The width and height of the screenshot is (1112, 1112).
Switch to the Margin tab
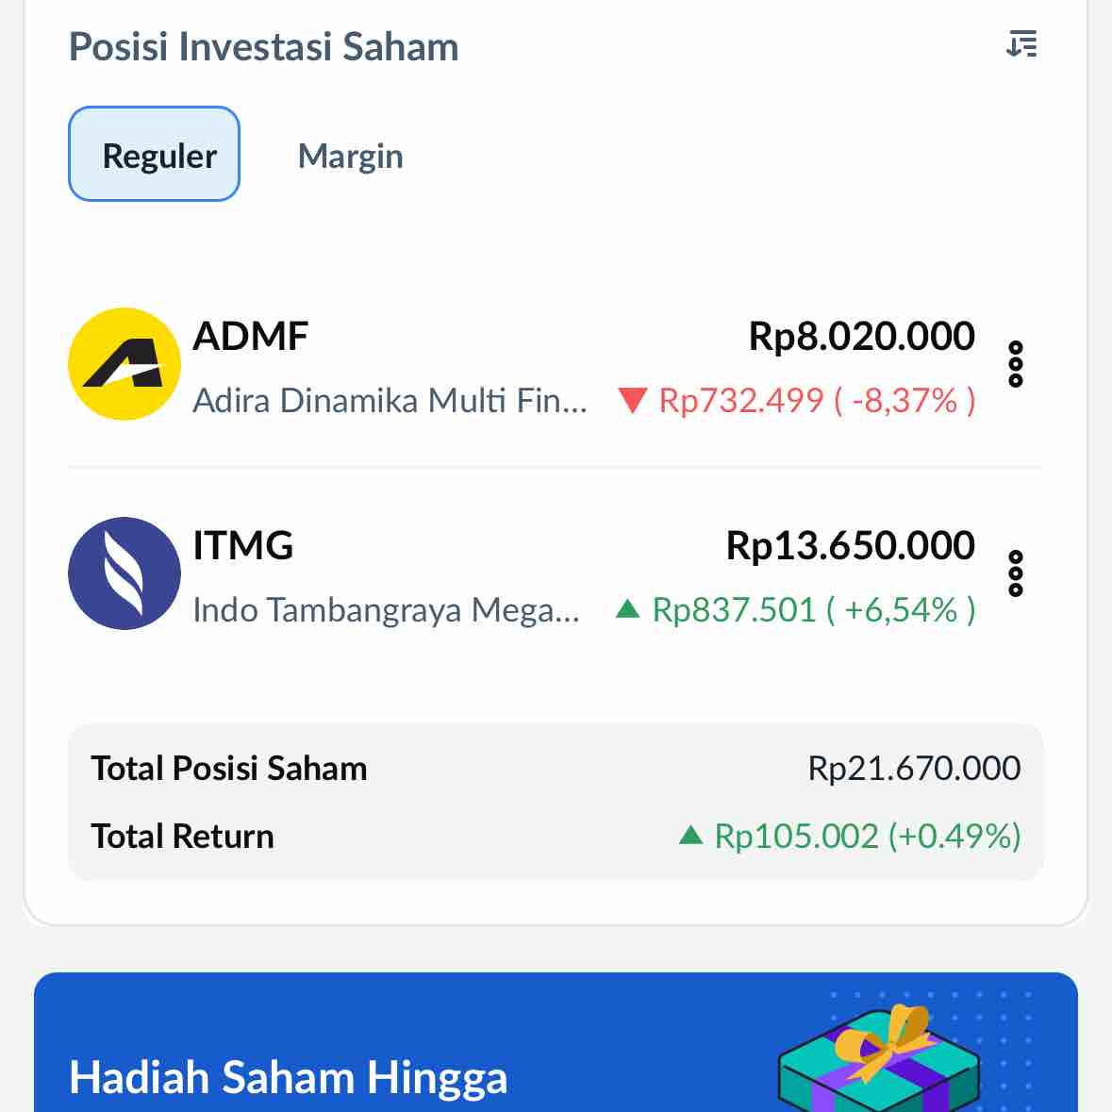(x=350, y=157)
